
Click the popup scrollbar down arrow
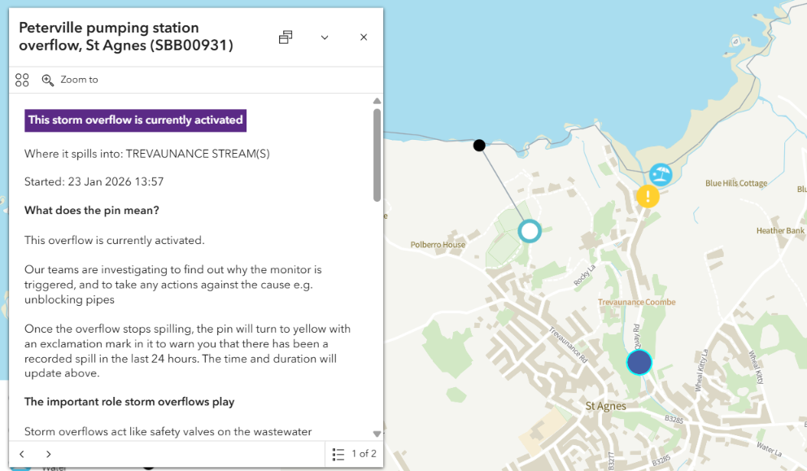377,434
